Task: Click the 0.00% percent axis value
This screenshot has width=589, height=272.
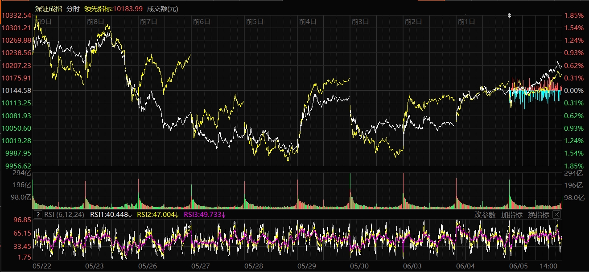Action: click(x=574, y=91)
